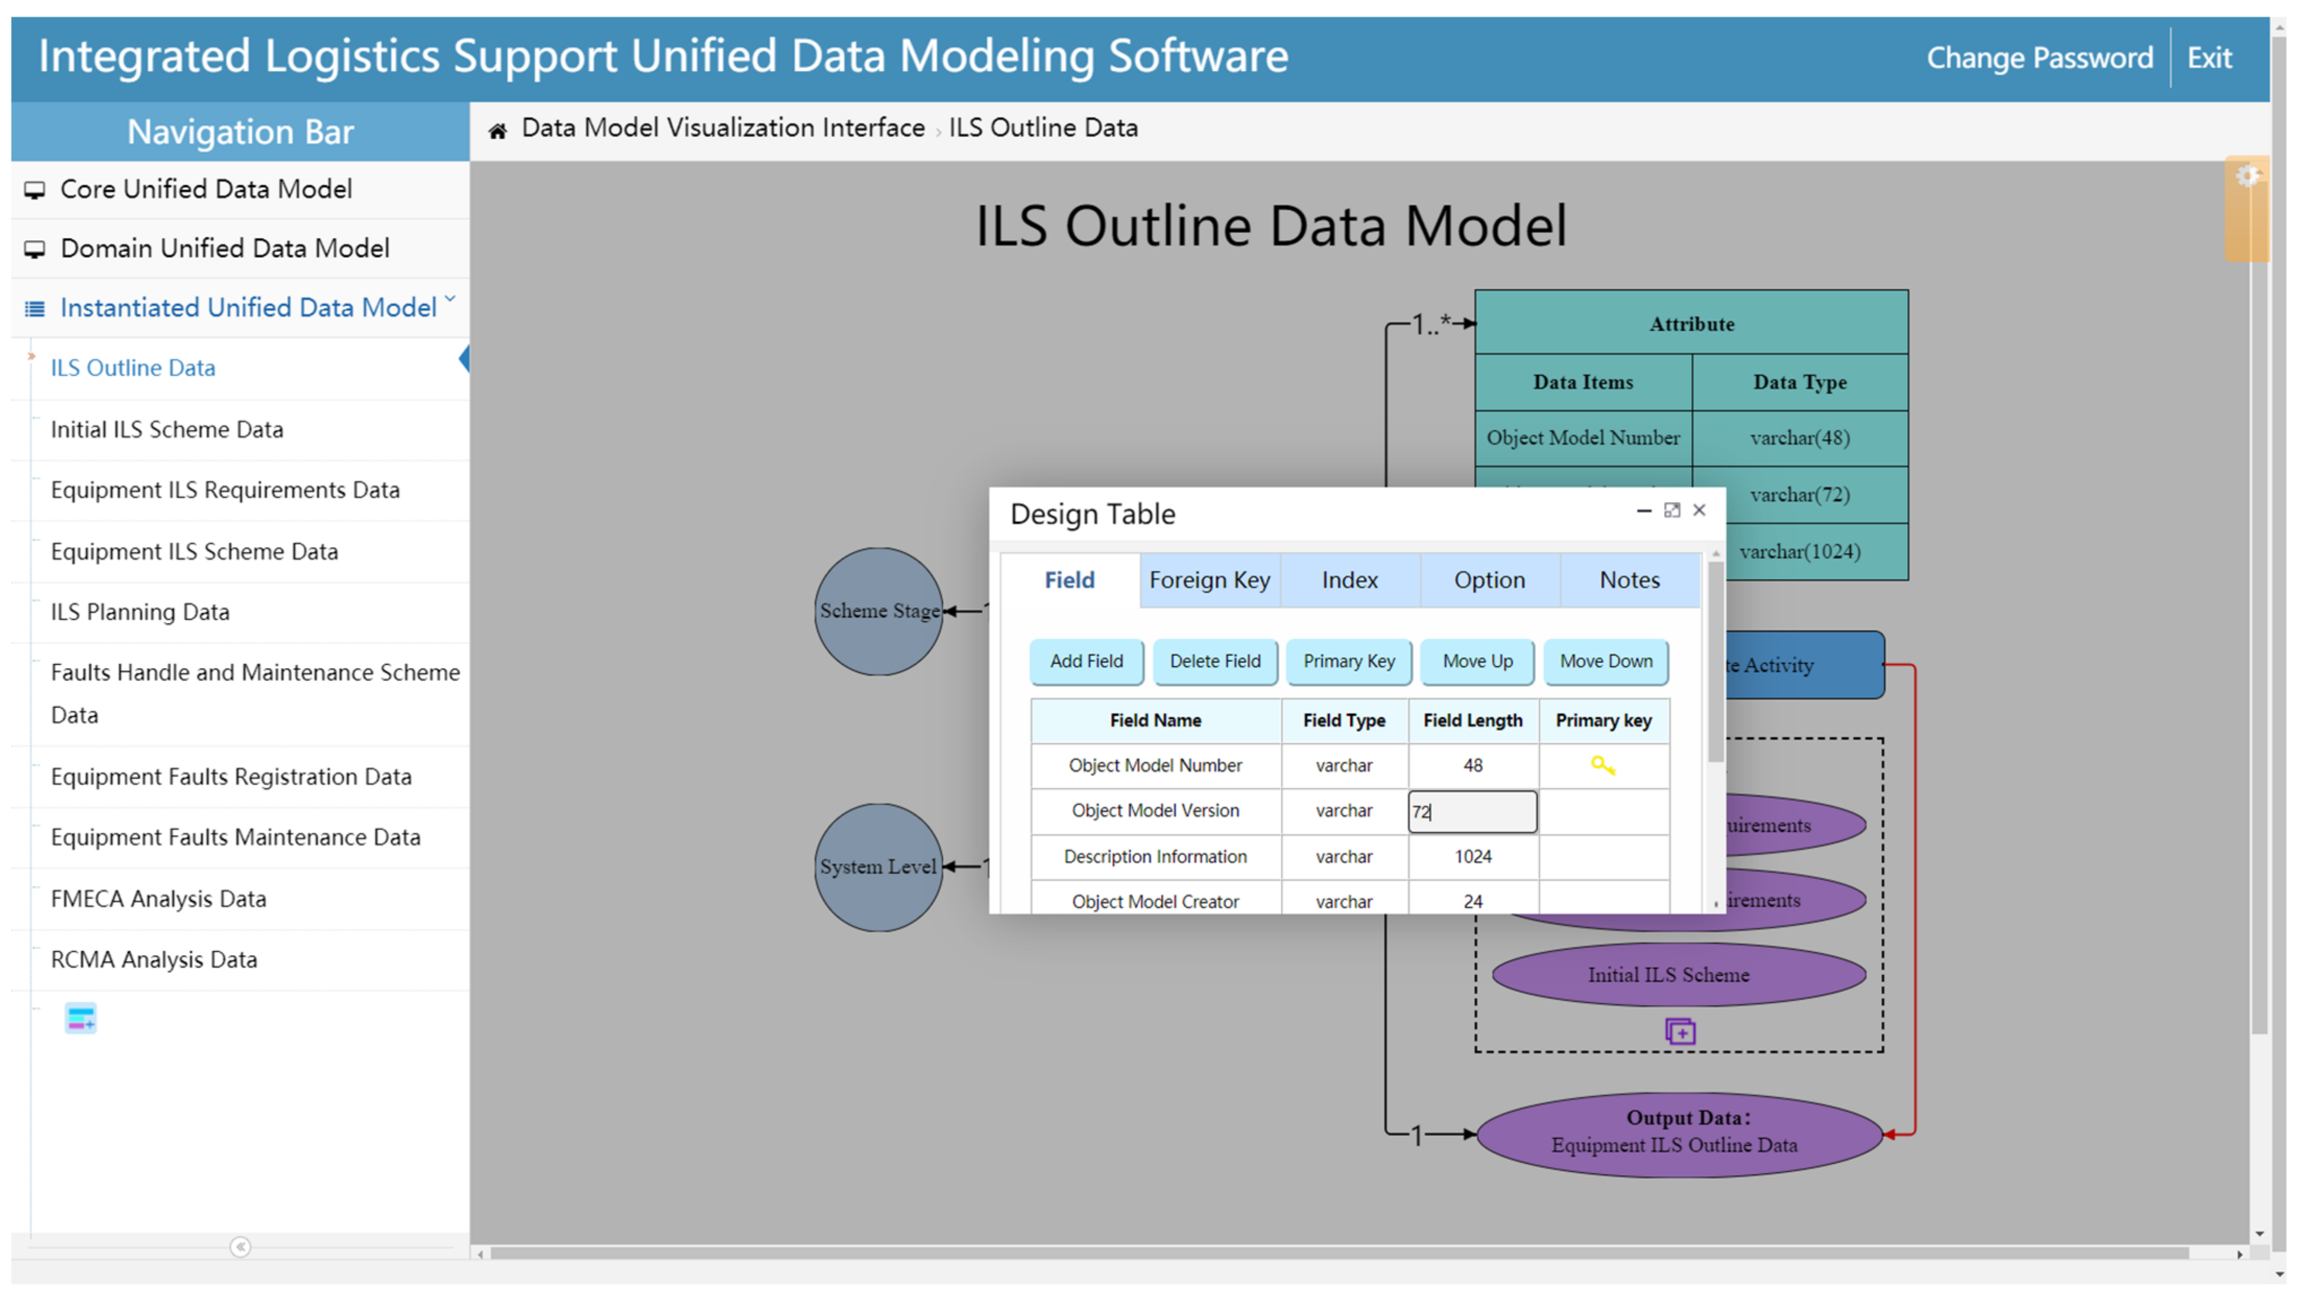Maximize the Design Table dialog

point(1671,510)
